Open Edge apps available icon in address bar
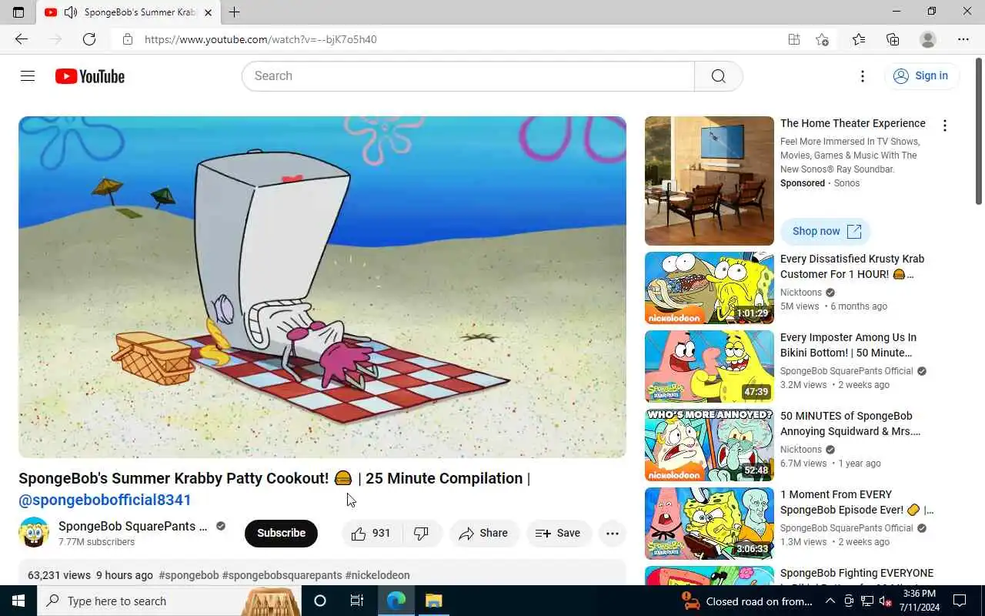Viewport: 985px width, 616px height. (x=794, y=39)
